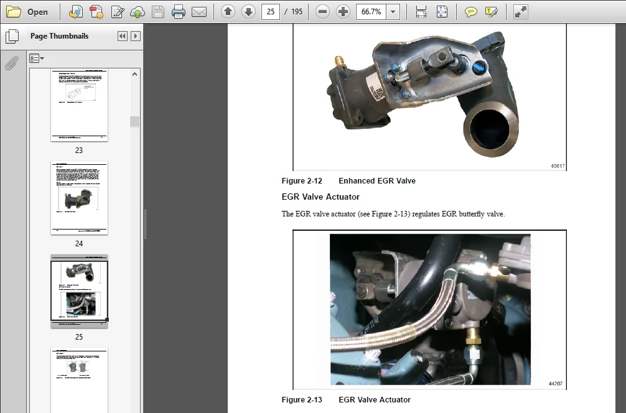
Task: Click the print icon
Action: point(179,12)
